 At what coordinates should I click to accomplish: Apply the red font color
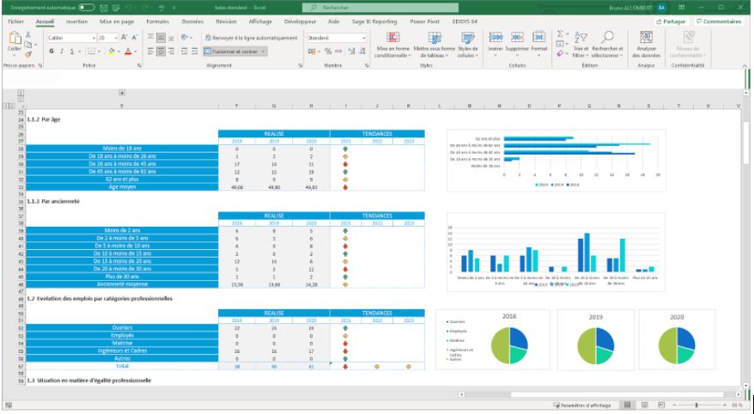128,52
